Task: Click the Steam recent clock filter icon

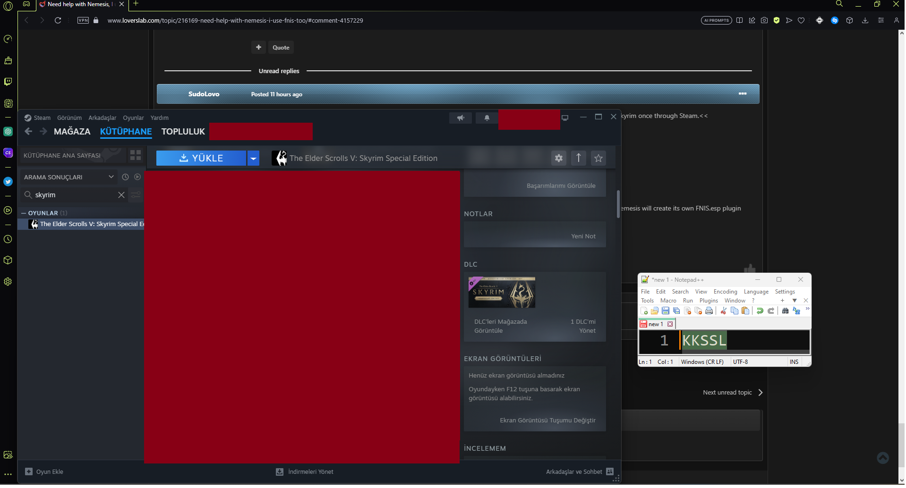Action: click(x=125, y=177)
